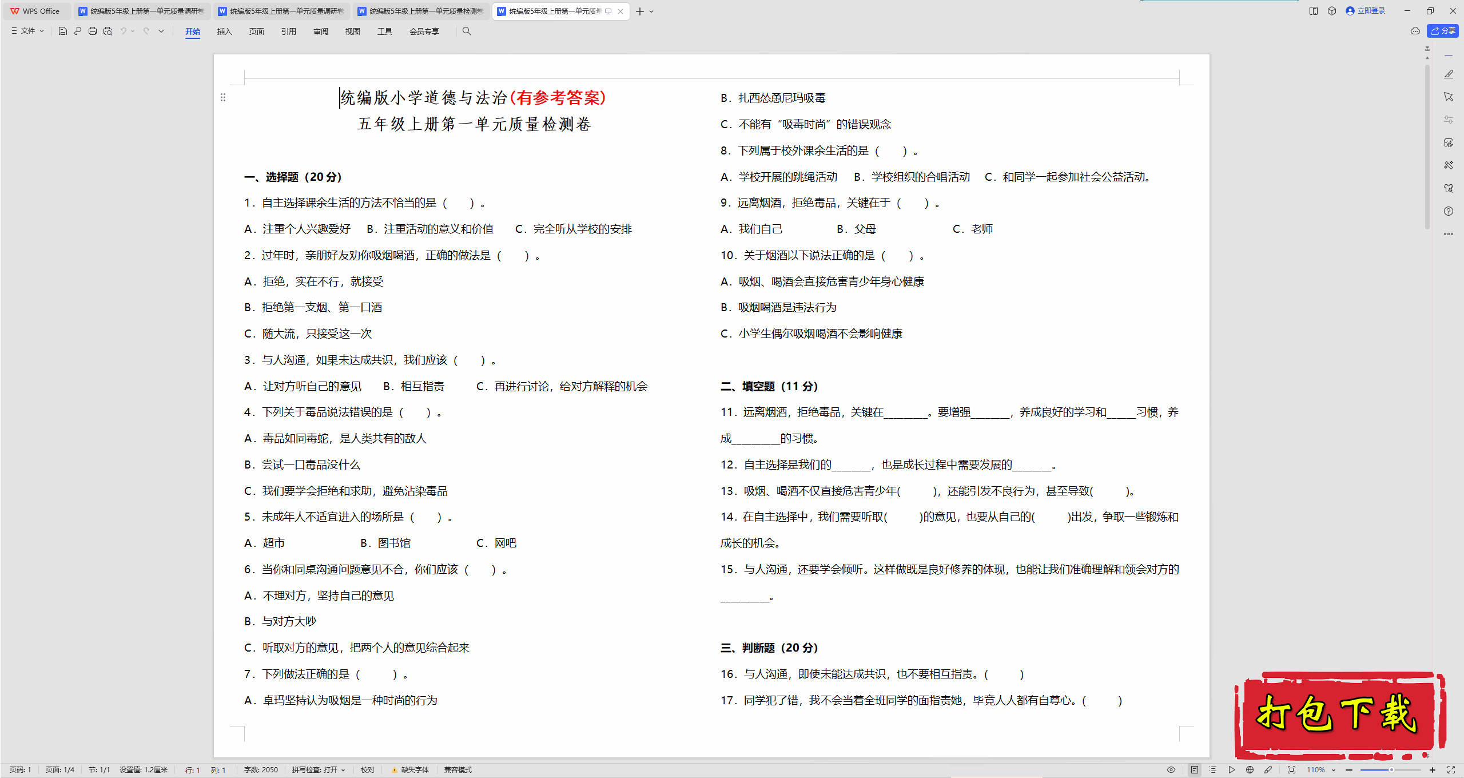Click the Redo arrow icon

[146, 31]
